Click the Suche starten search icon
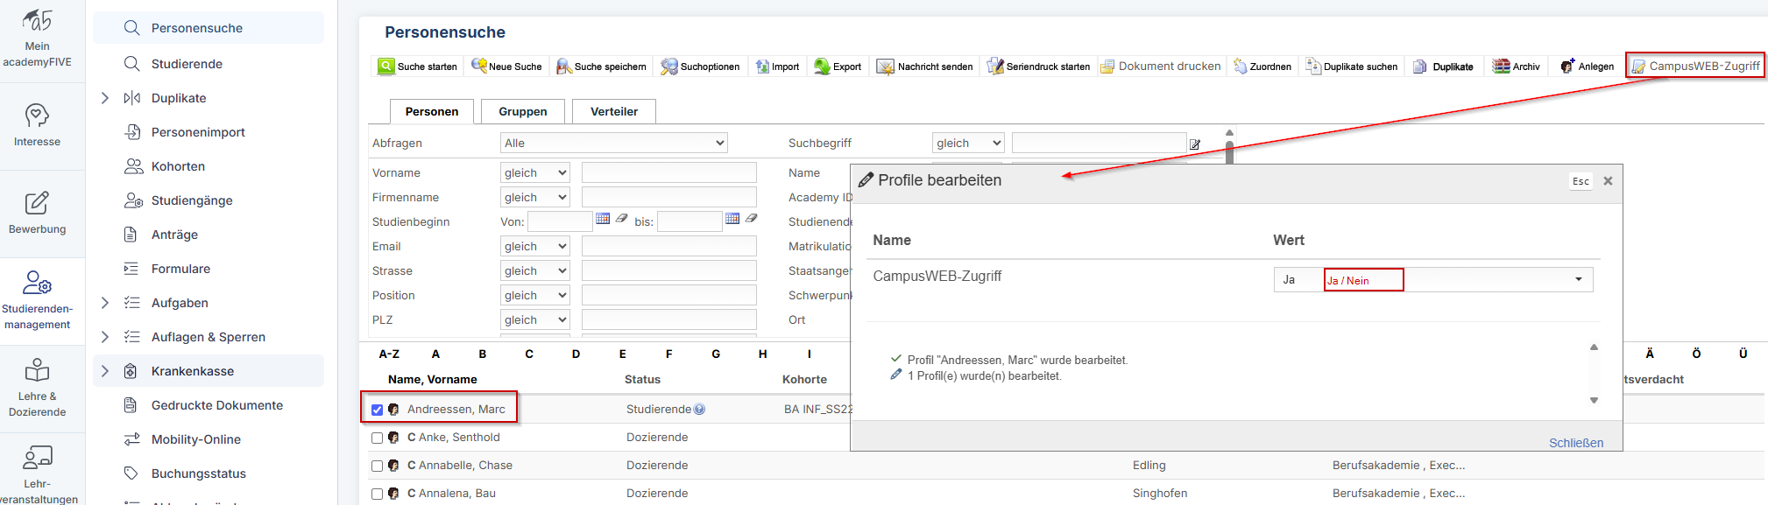 [386, 67]
